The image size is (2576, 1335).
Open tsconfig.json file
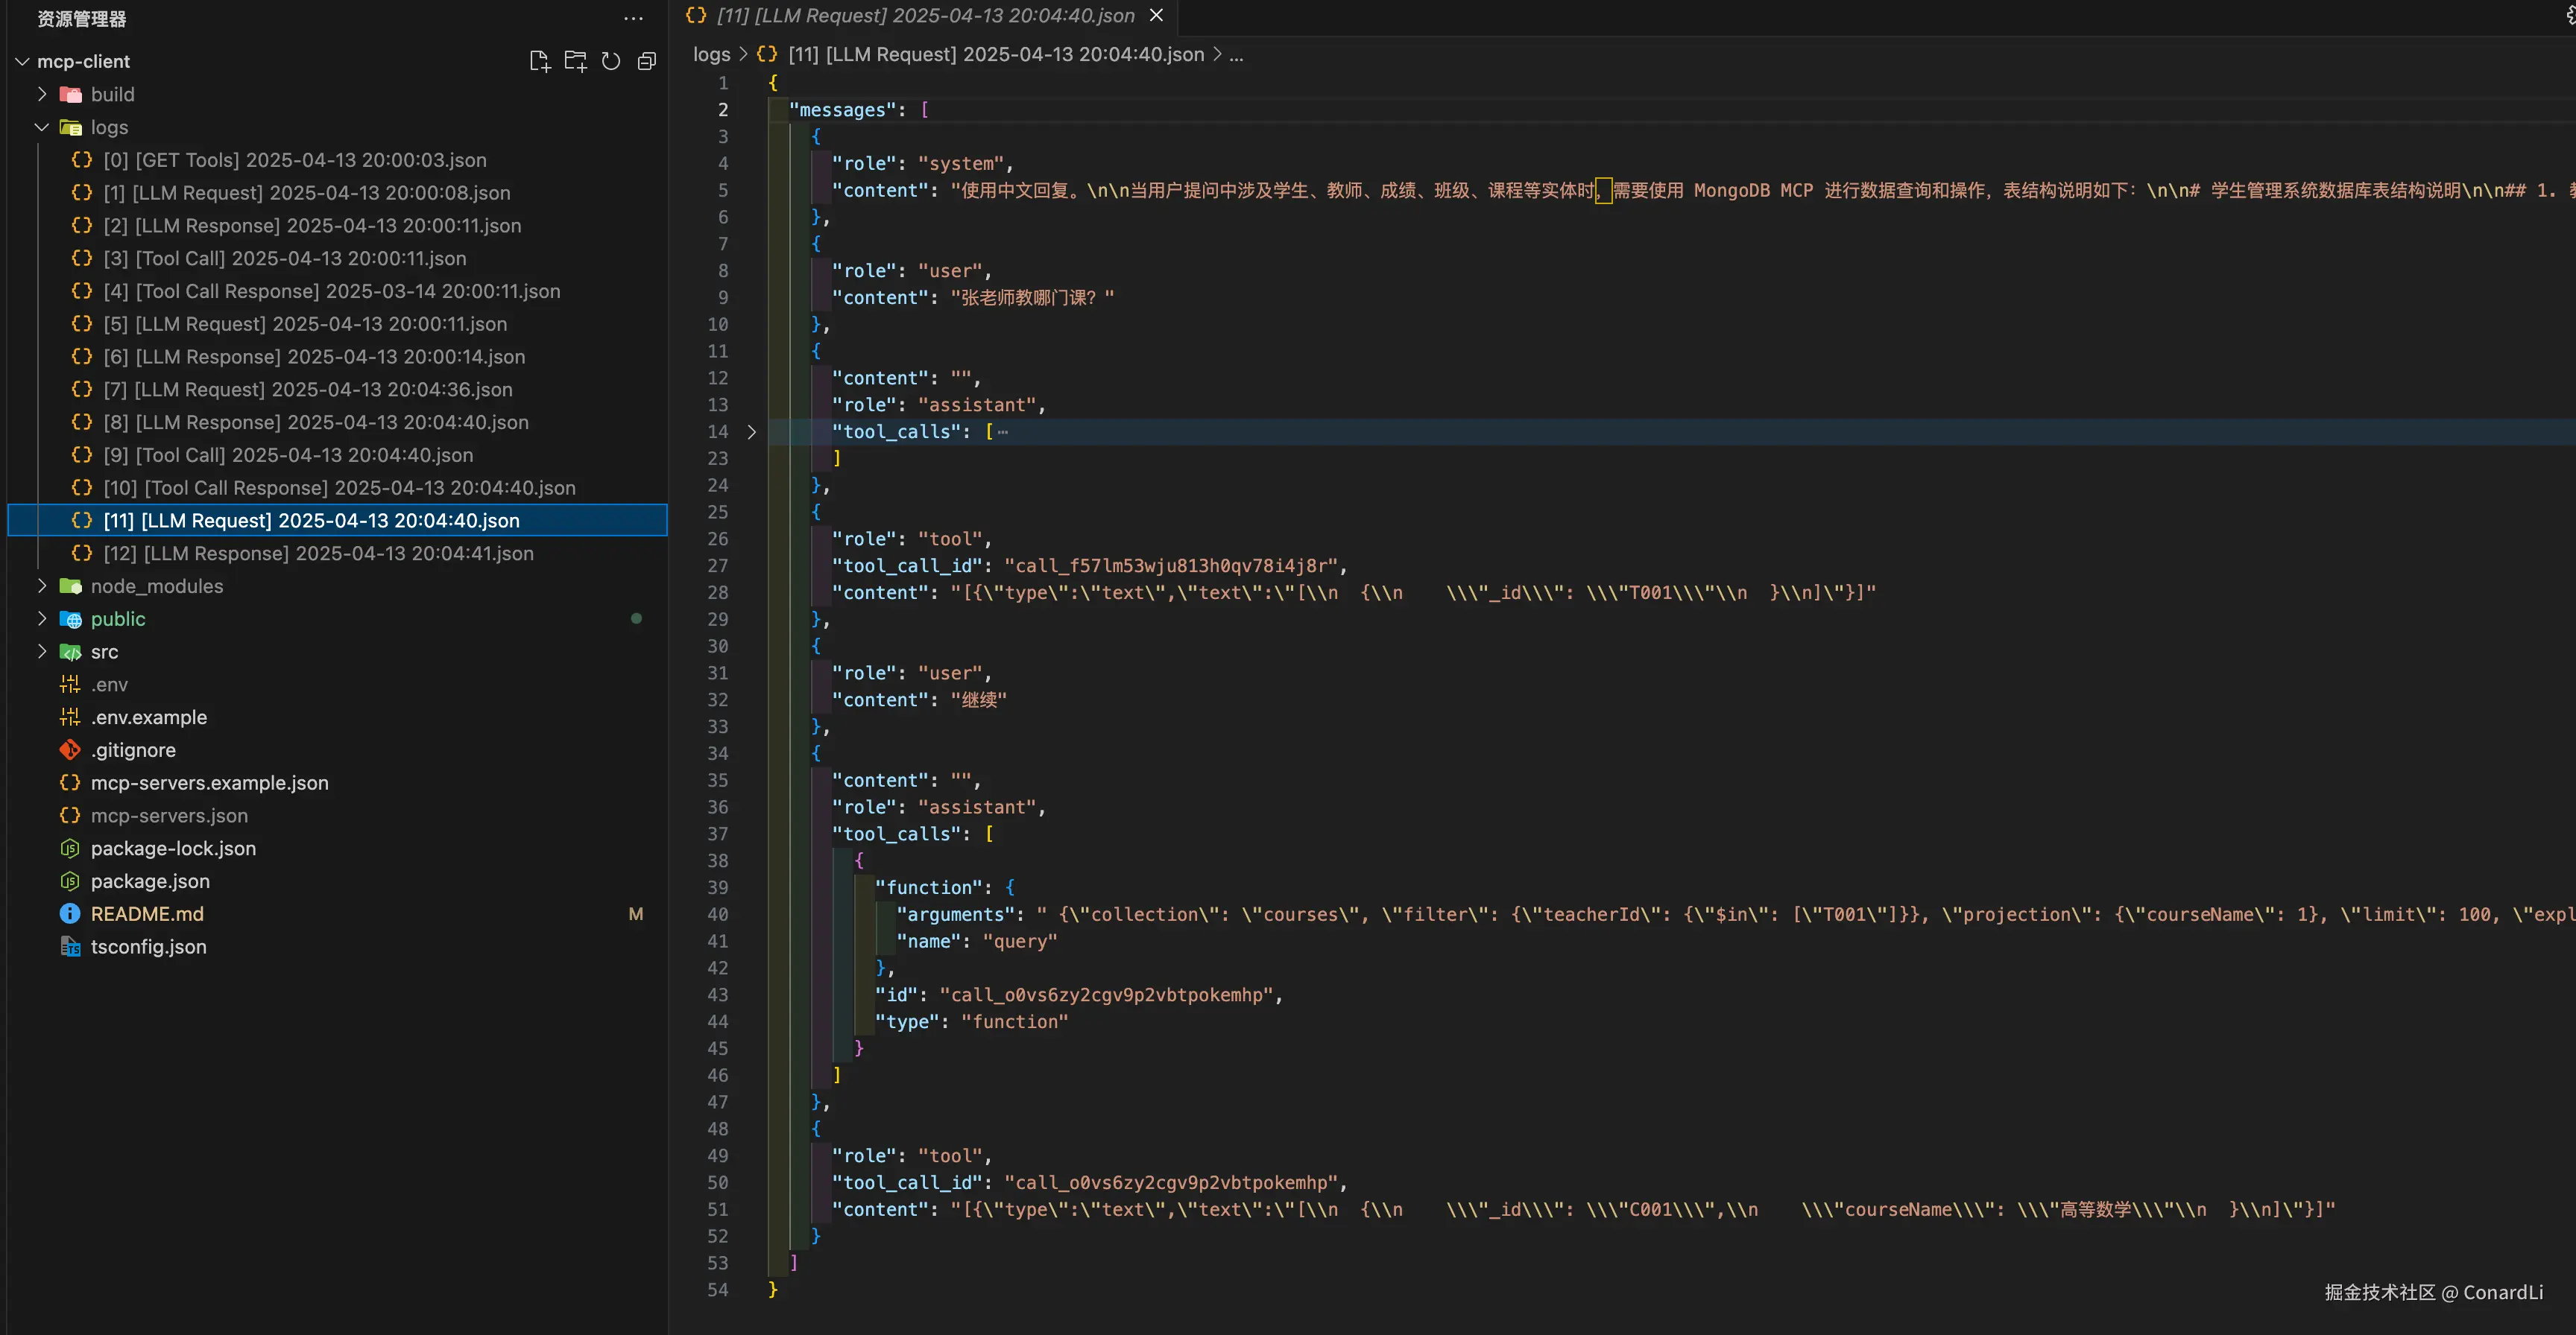[x=148, y=946]
